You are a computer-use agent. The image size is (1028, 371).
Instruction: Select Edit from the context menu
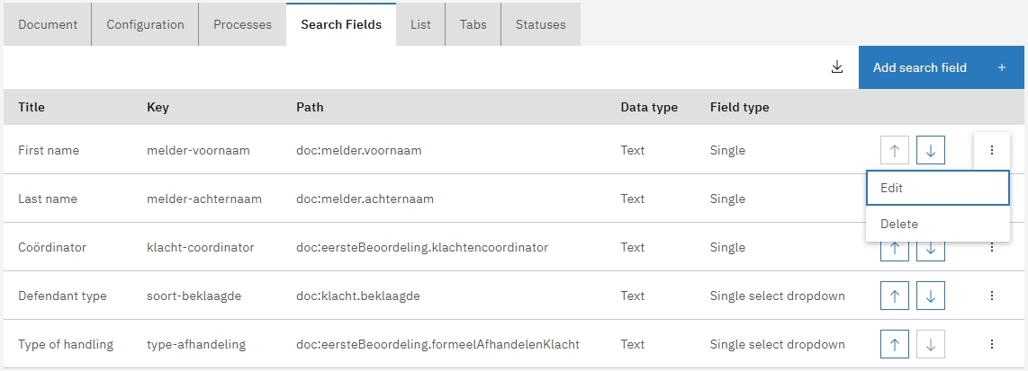point(937,189)
